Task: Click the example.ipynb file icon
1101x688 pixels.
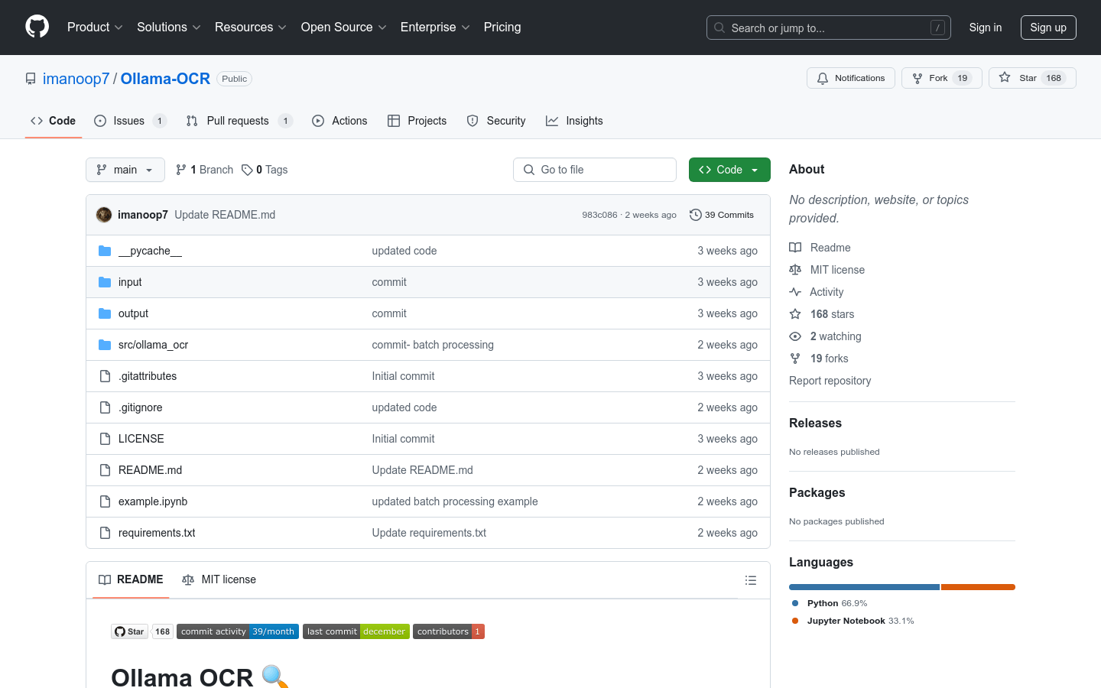Action: 105,501
